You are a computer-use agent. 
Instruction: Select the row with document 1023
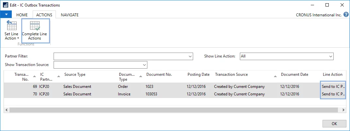149,87
